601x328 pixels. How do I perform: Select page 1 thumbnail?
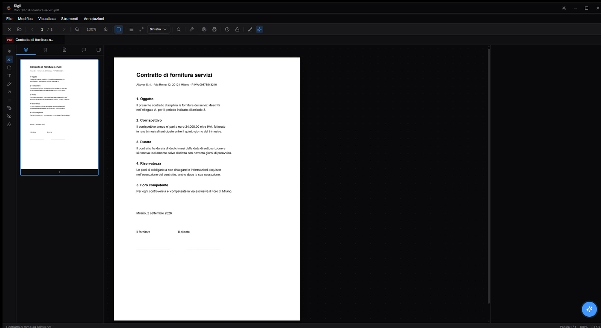click(x=59, y=117)
